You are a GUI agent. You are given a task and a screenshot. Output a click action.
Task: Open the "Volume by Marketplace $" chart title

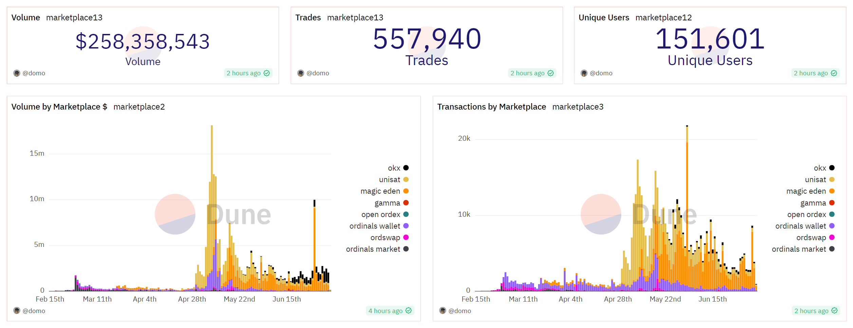[x=59, y=107]
